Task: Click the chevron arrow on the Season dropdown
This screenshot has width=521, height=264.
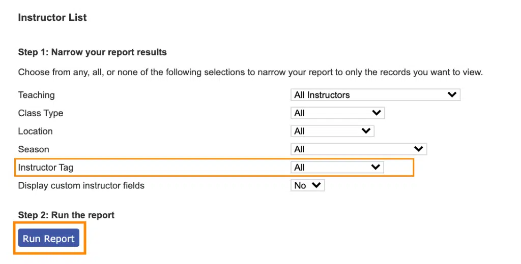Action: click(x=418, y=149)
